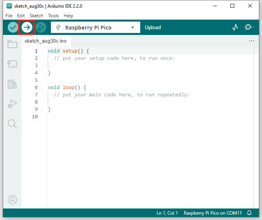Screen dimensions: 262x220
Task: Start the debugger from the toolbar
Action: coord(41,27)
